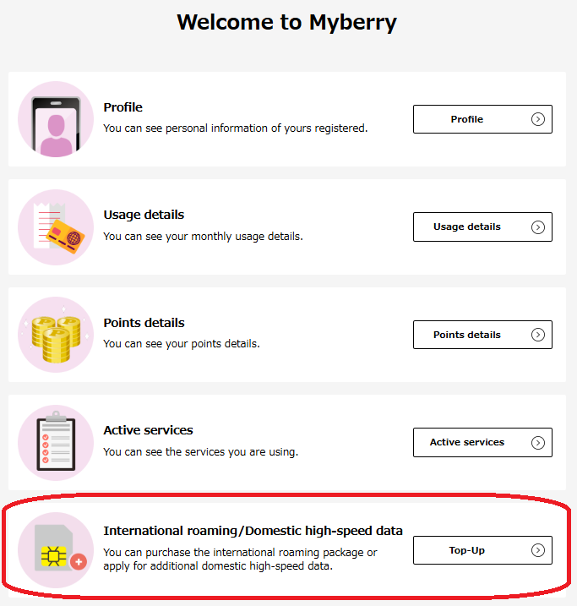
Task: Click the Usage details section heading
Action: pyautogui.click(x=144, y=215)
